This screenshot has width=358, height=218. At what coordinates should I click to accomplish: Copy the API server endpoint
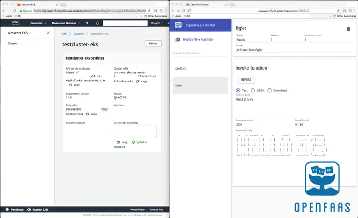click(75, 85)
